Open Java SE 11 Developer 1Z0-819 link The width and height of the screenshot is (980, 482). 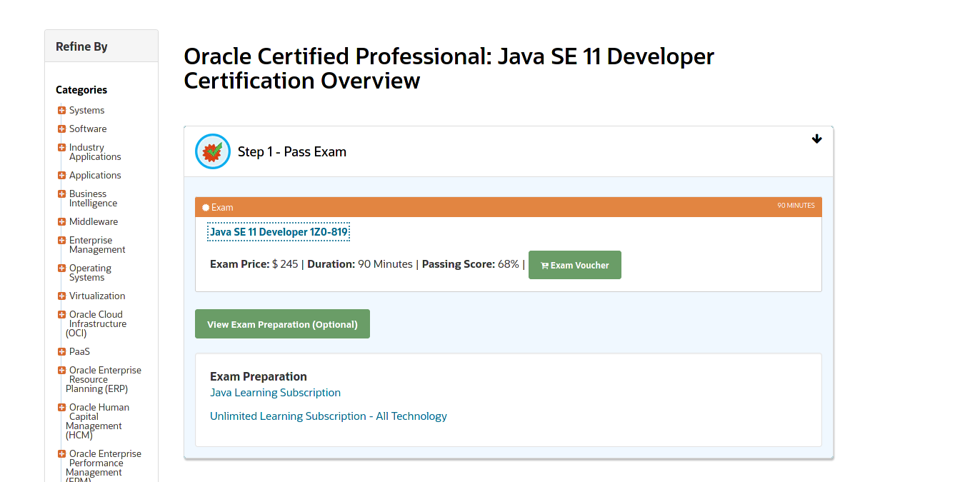pyautogui.click(x=279, y=232)
